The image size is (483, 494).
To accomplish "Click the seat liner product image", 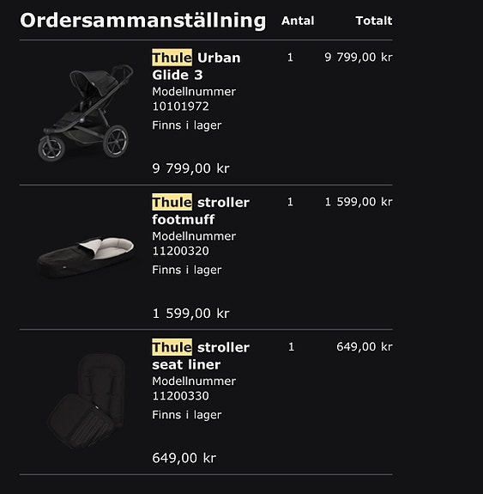I will pos(86,401).
